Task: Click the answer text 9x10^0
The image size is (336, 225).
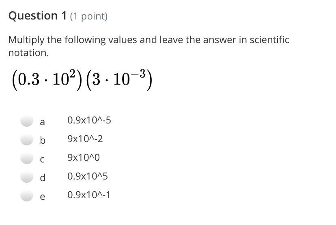Action: 83,158
